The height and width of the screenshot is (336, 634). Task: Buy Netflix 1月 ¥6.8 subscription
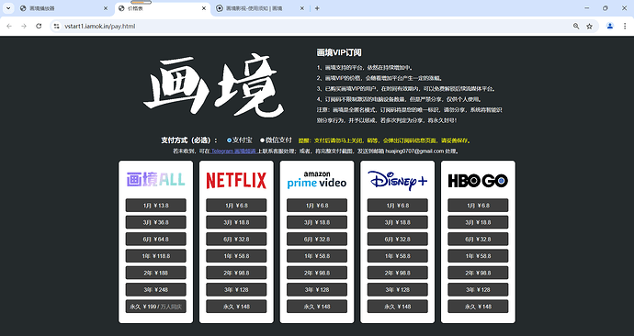[x=236, y=206]
